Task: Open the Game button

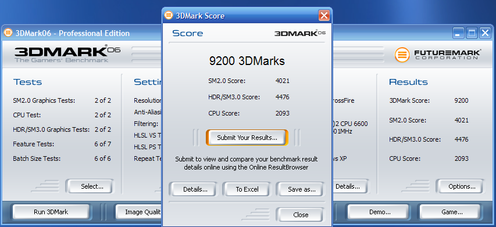Action: [452, 212]
